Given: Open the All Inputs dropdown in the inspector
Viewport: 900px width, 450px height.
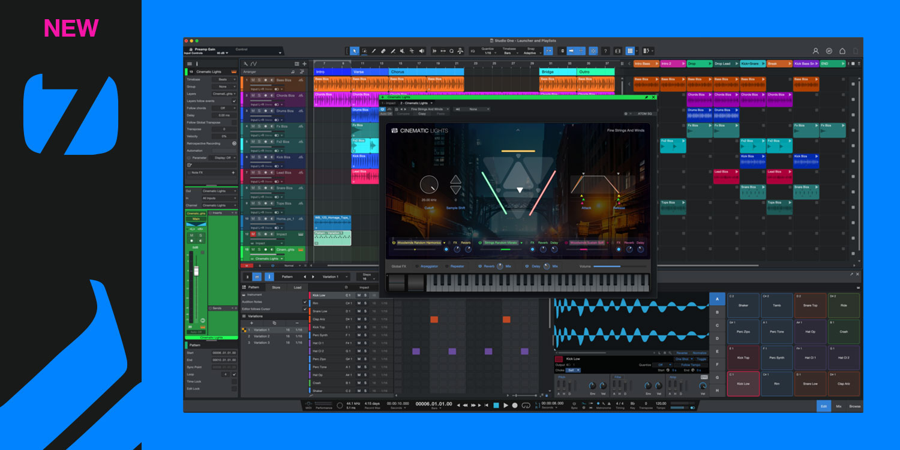Looking at the screenshot, I should (x=219, y=198).
